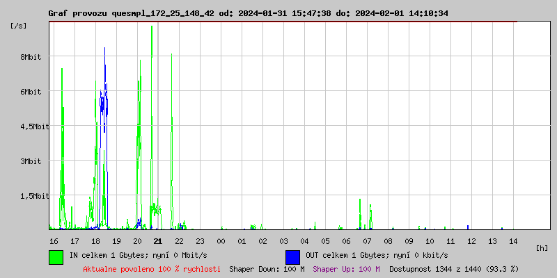Viewport: 557px width, 278px height.
Task: Select the '3Mbit' y-axis label
Action: click(31, 161)
